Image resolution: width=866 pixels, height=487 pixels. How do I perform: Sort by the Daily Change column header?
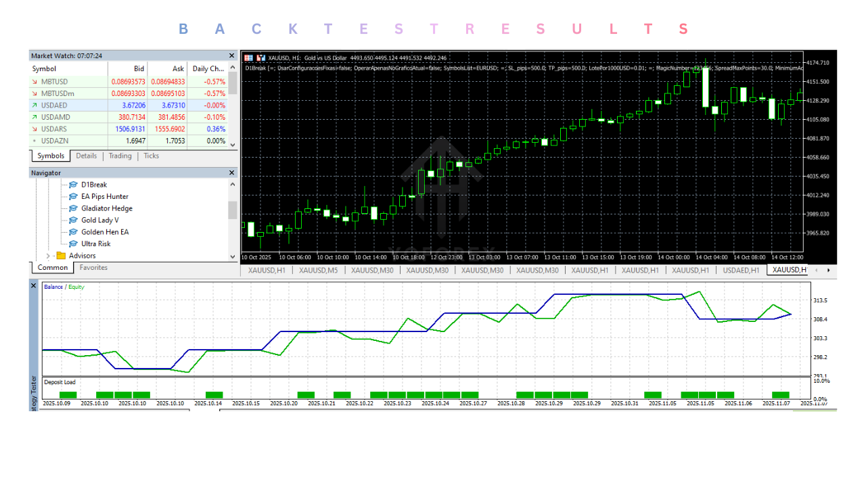(208, 68)
